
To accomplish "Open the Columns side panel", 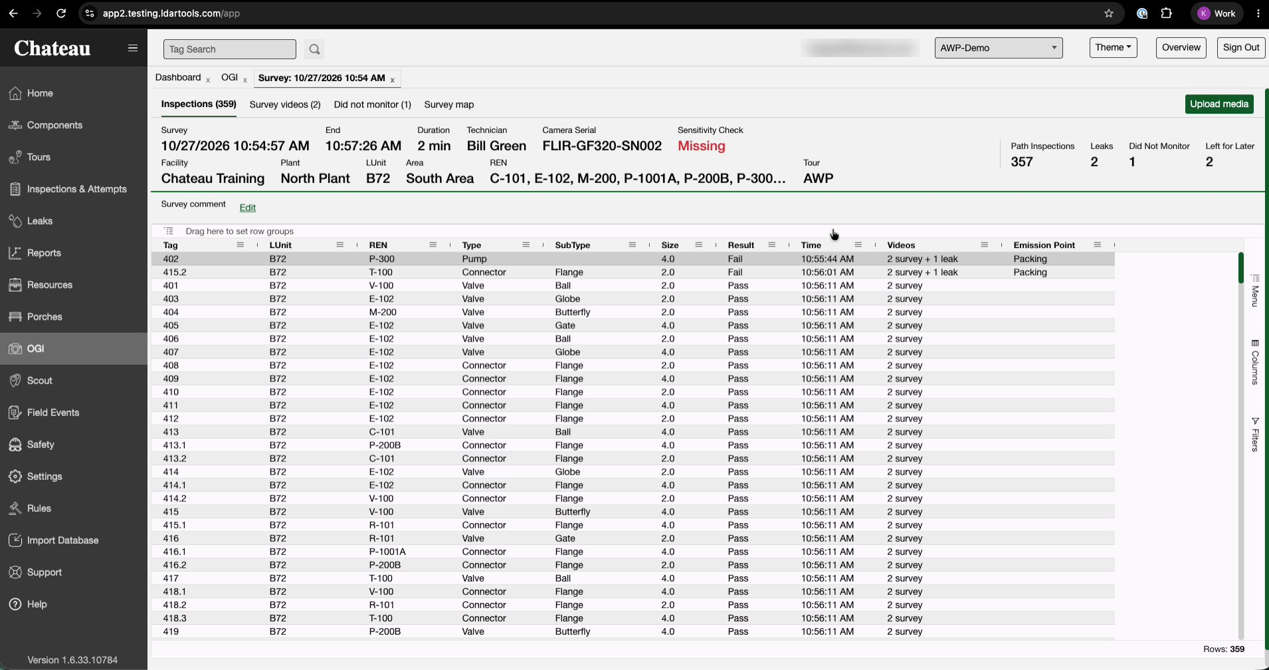I will pyautogui.click(x=1255, y=363).
